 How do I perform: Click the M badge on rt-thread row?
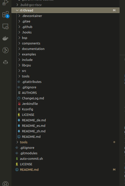click(x=114, y=10)
